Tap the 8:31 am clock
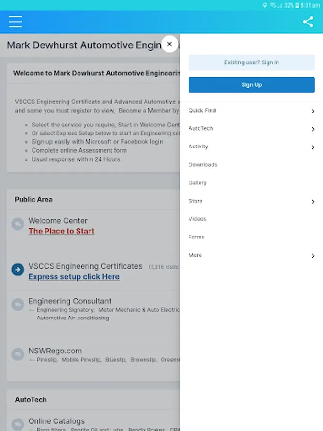The height and width of the screenshot is (431, 323). coord(310,5)
